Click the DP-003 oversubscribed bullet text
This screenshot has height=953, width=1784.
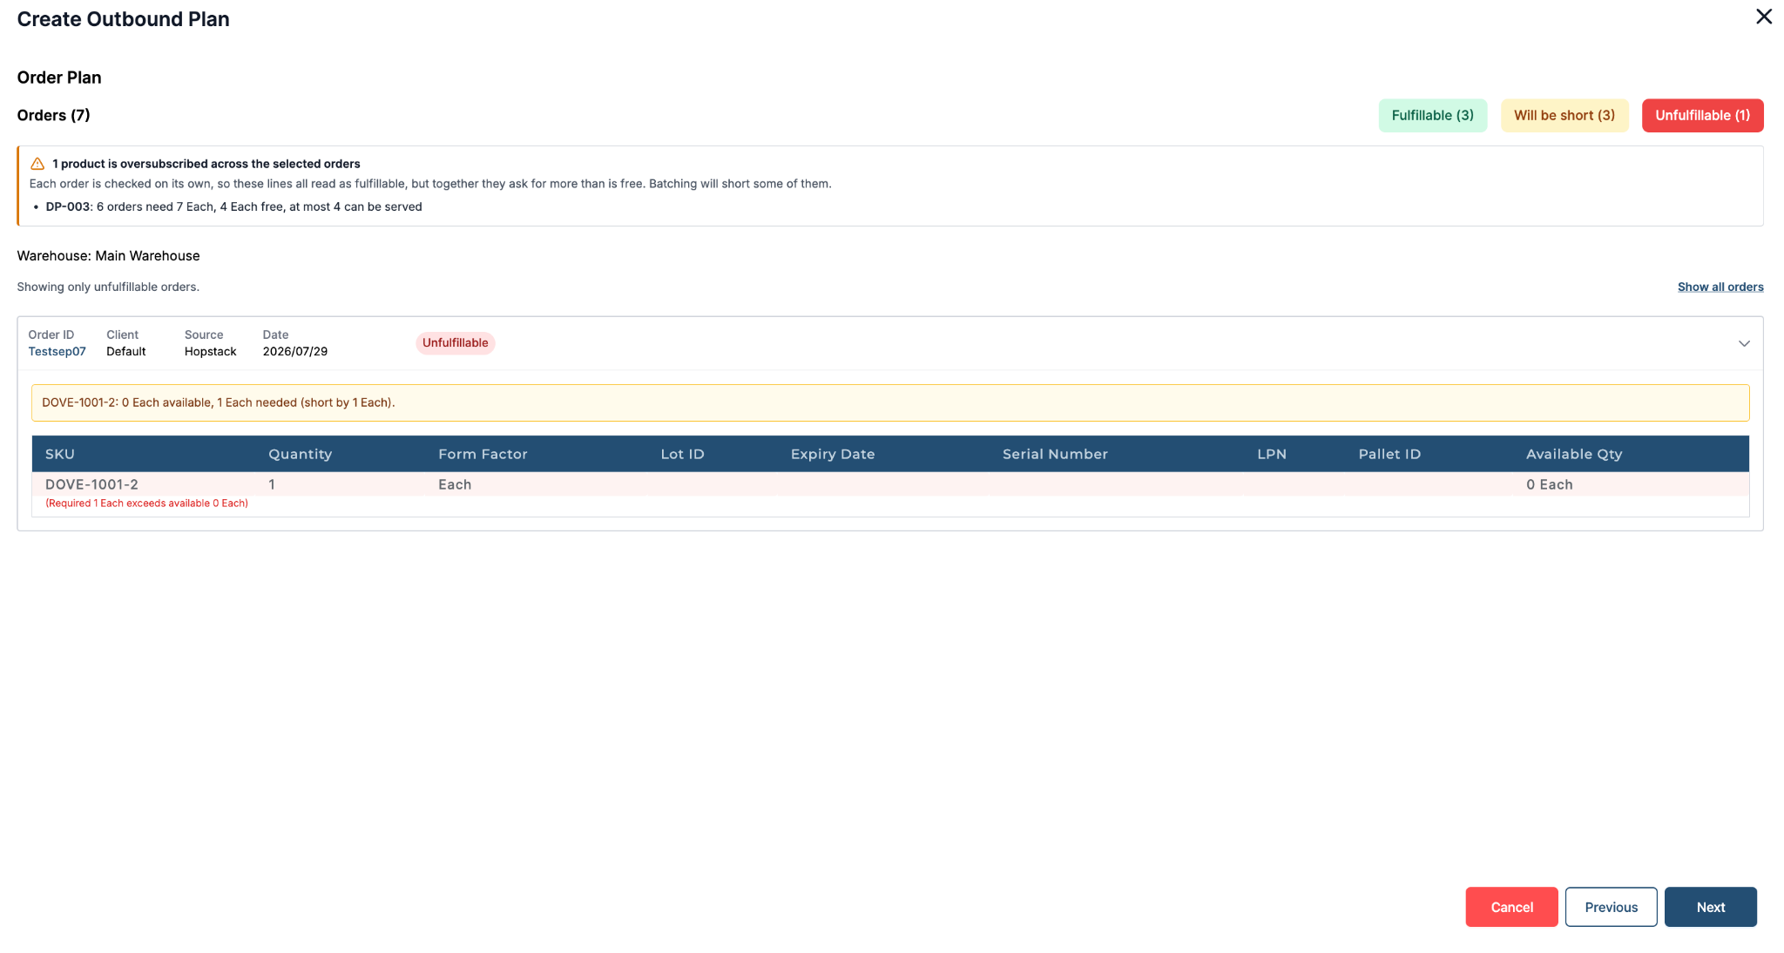(x=233, y=206)
